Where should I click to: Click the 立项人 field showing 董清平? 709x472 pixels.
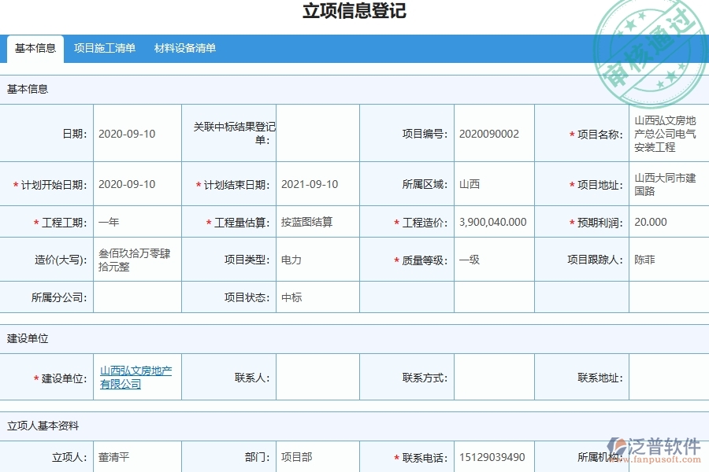(x=114, y=457)
